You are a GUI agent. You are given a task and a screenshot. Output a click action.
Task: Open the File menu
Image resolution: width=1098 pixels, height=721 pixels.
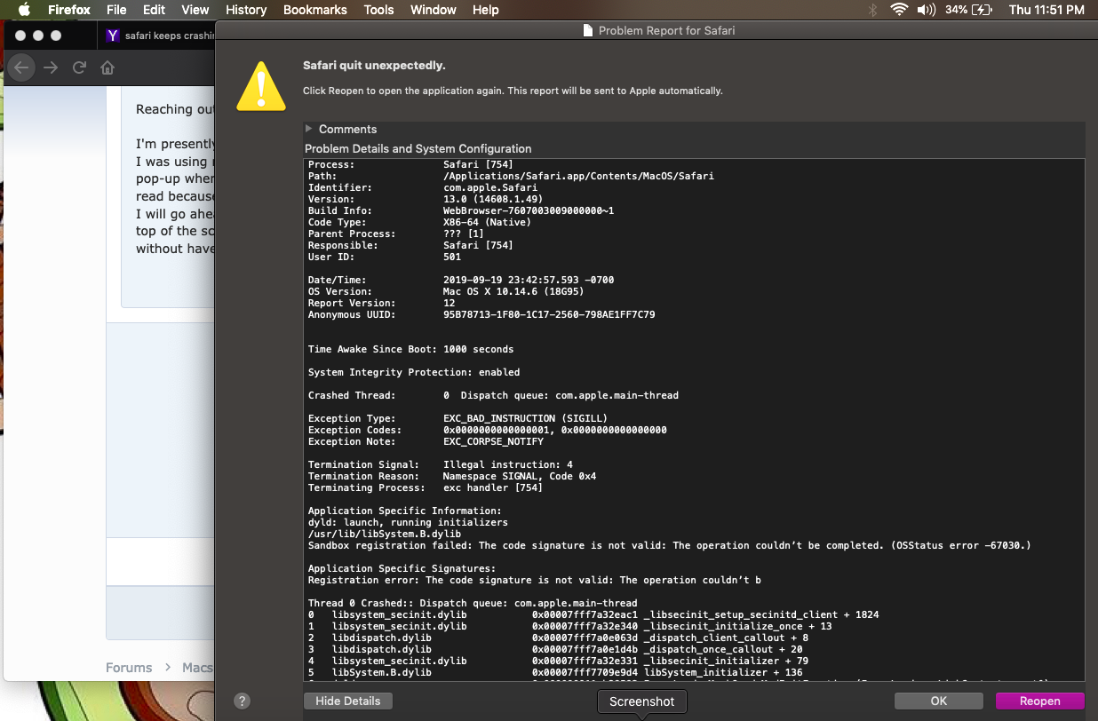coord(116,10)
